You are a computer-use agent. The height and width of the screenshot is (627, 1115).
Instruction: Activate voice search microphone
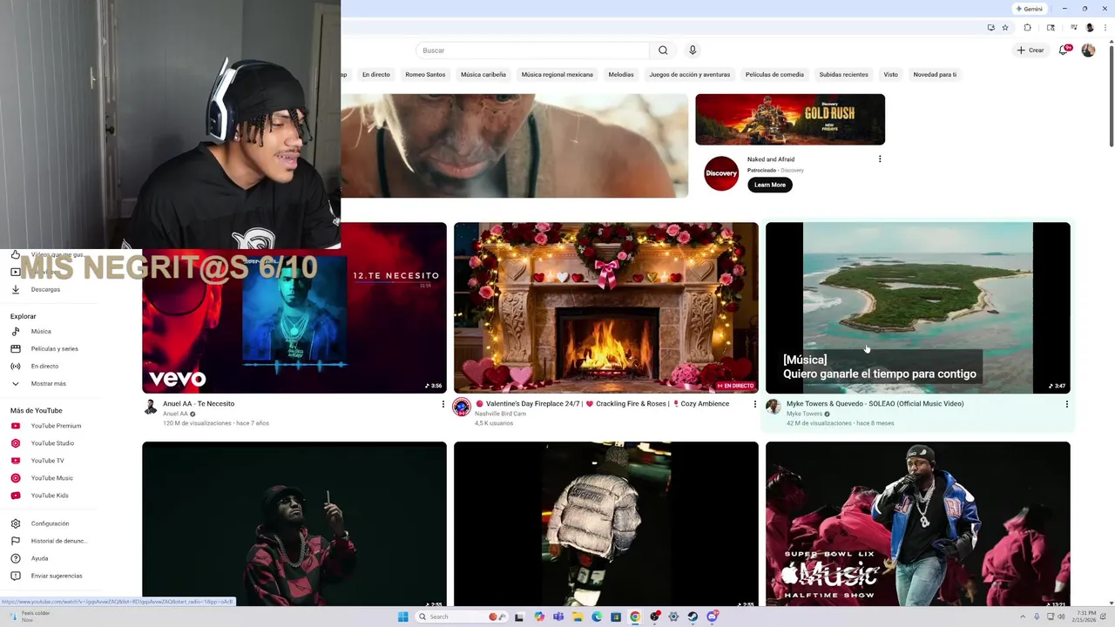(x=693, y=51)
